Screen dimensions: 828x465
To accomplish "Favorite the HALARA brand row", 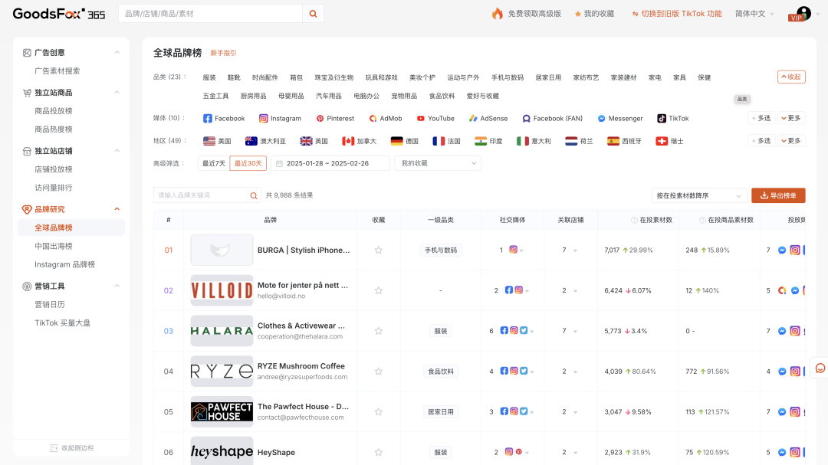I will pyautogui.click(x=378, y=330).
